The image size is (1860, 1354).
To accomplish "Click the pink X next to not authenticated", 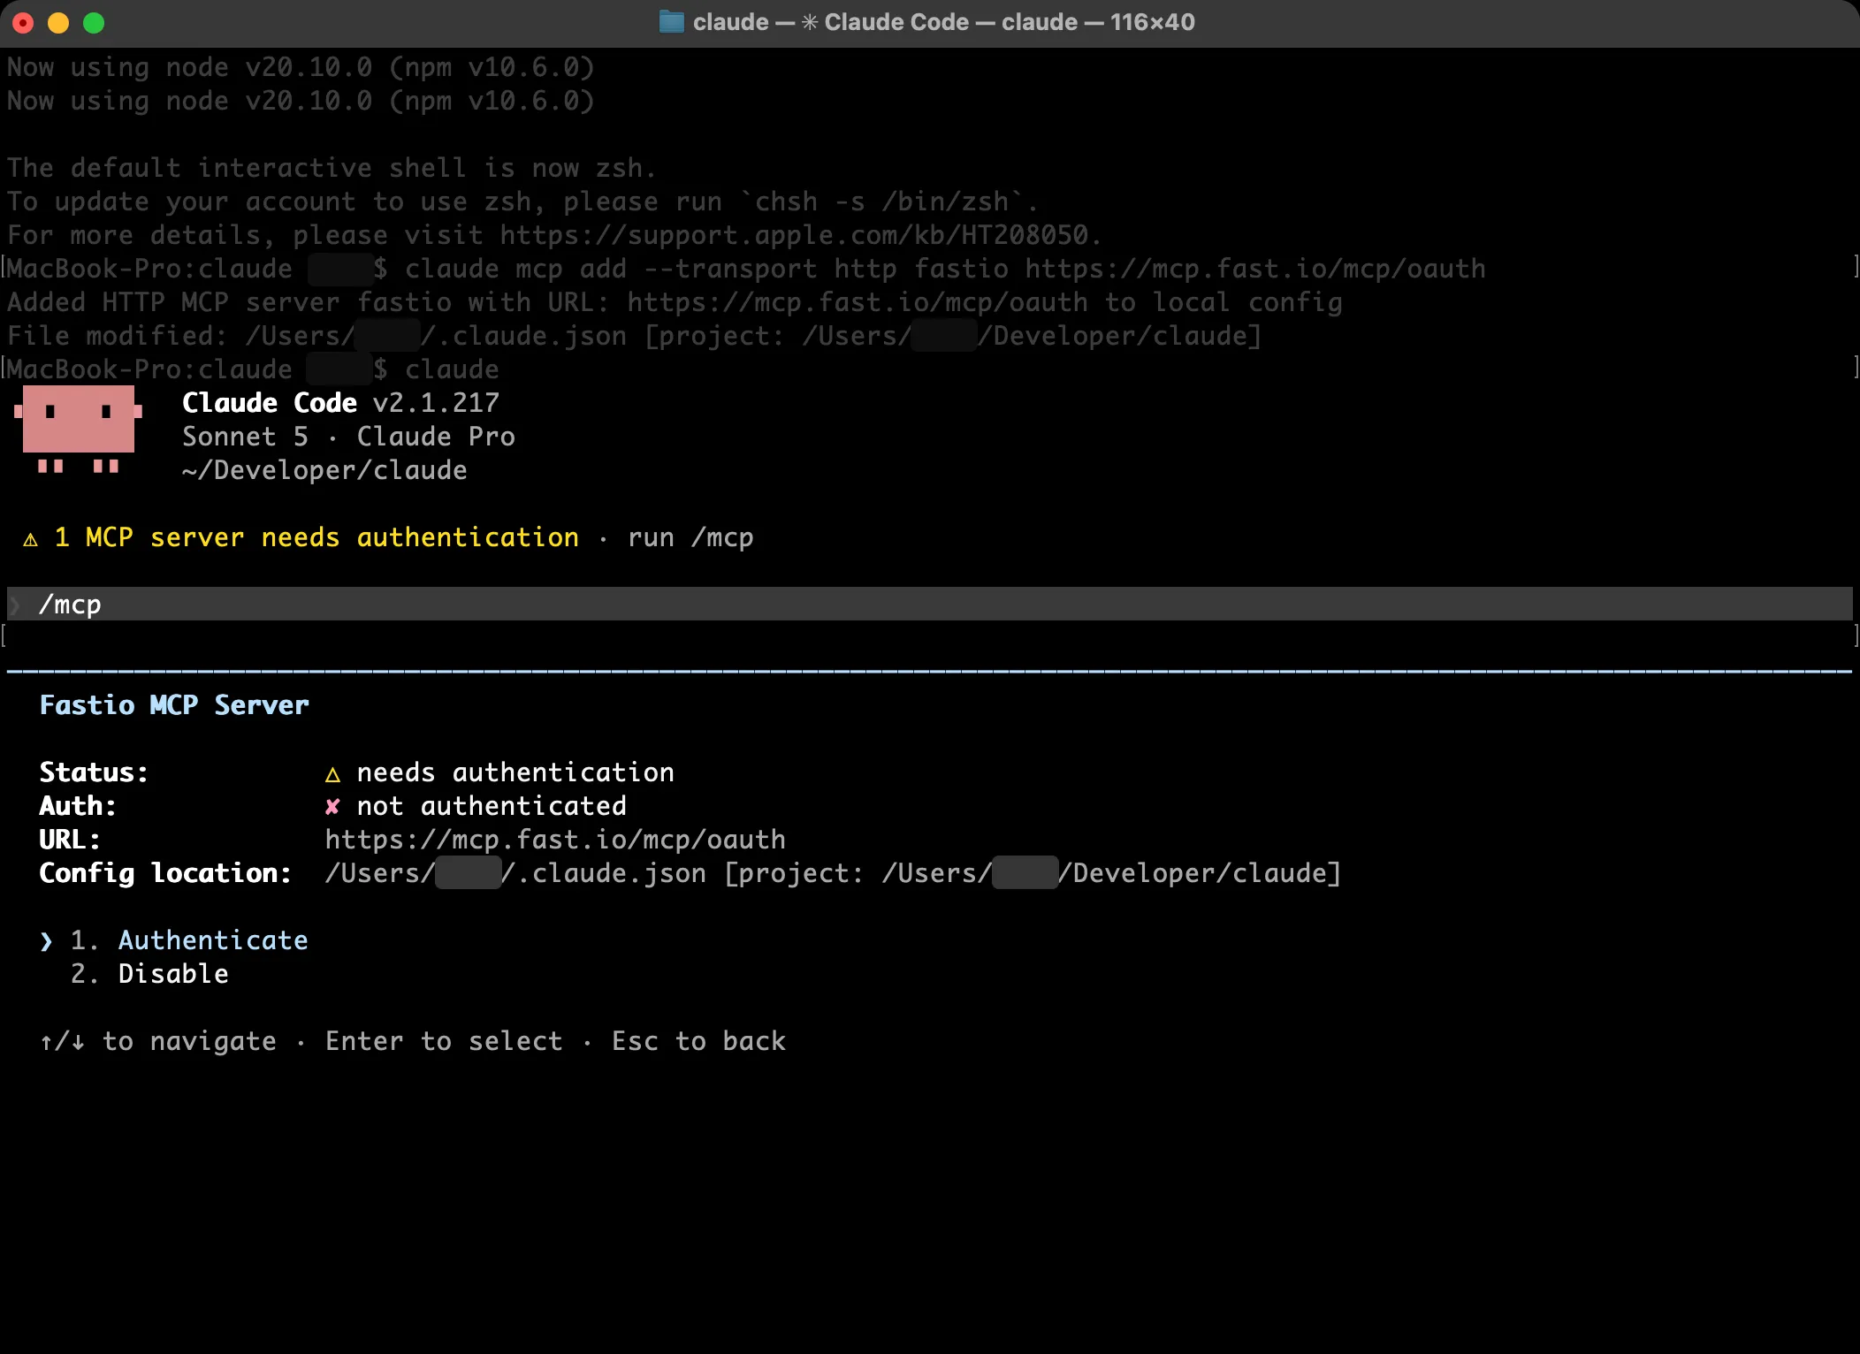I will coord(332,806).
